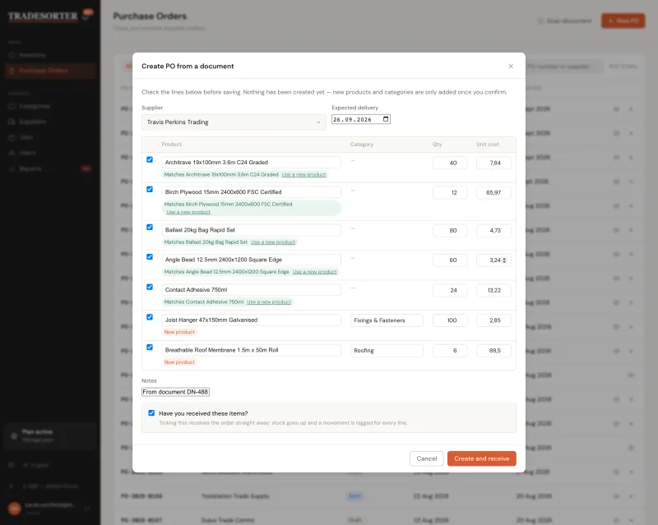Image resolution: width=658 pixels, height=525 pixels.
Task: Click the Create and receive button
Action: point(482,458)
